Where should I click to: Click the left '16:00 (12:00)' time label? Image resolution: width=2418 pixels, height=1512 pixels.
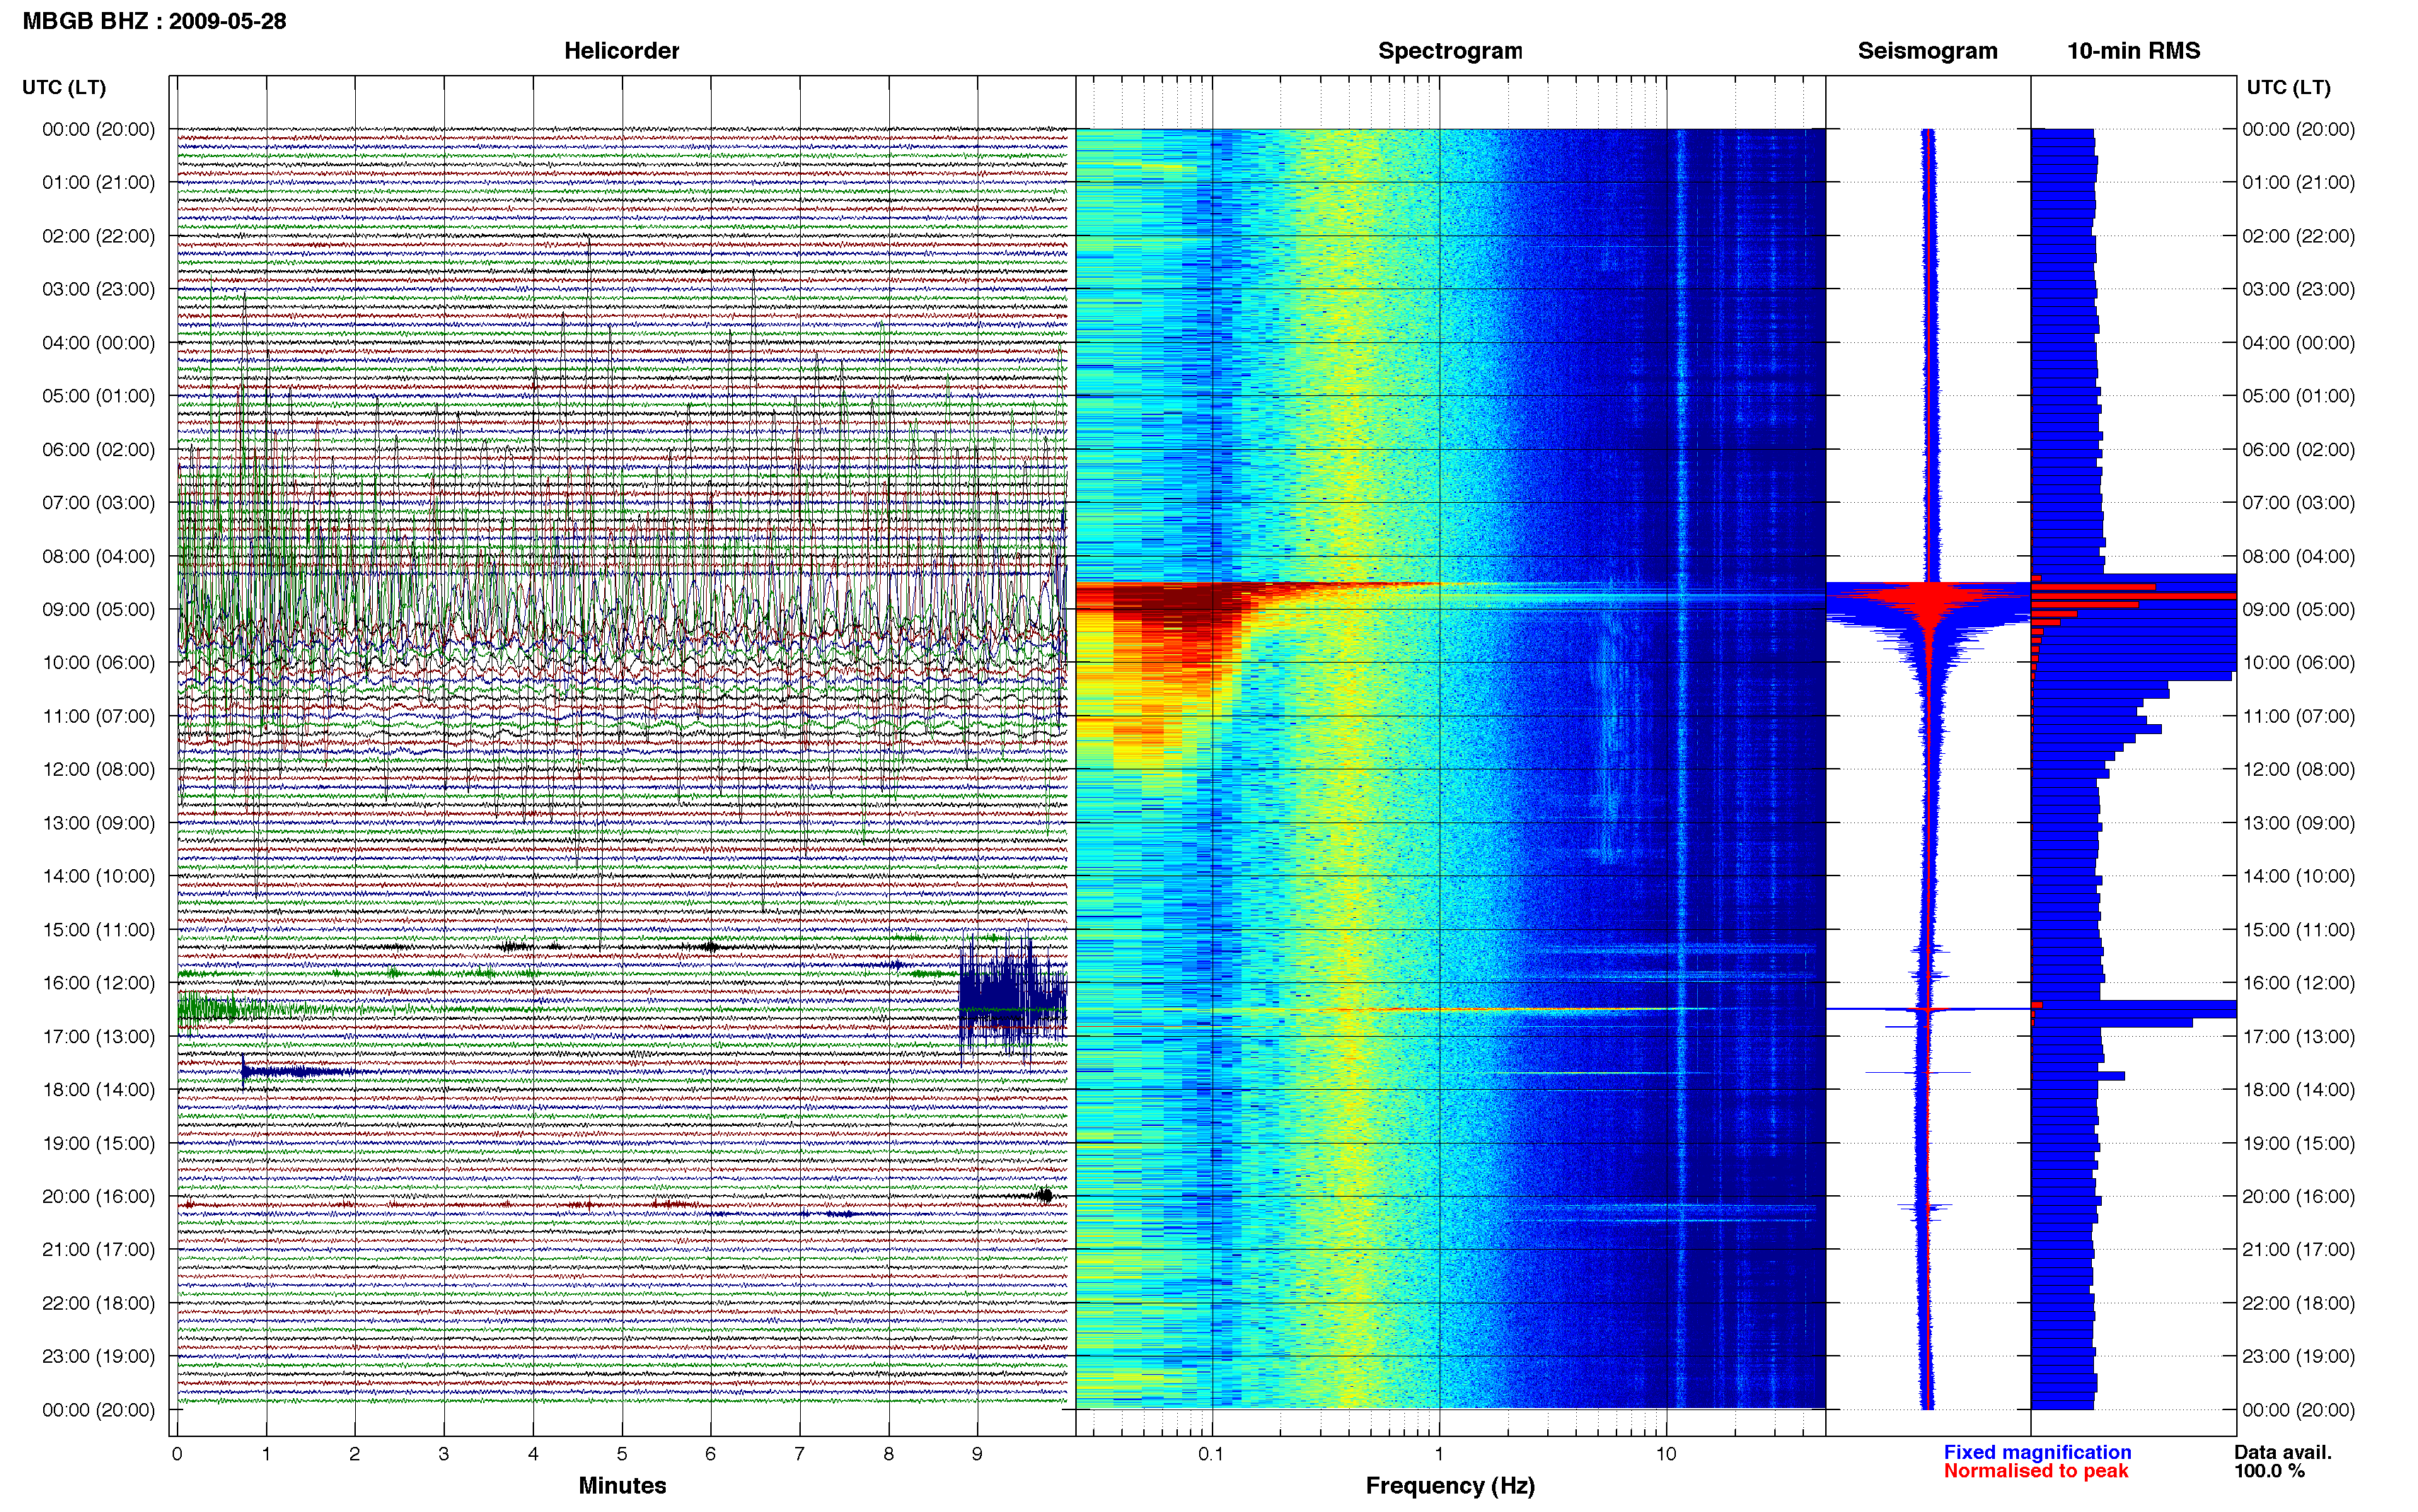[98, 982]
